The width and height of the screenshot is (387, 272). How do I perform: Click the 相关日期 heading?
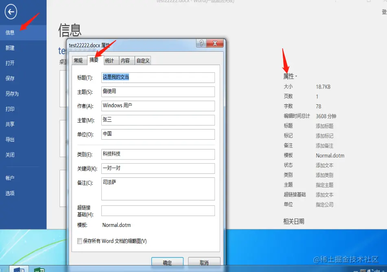click(294, 221)
